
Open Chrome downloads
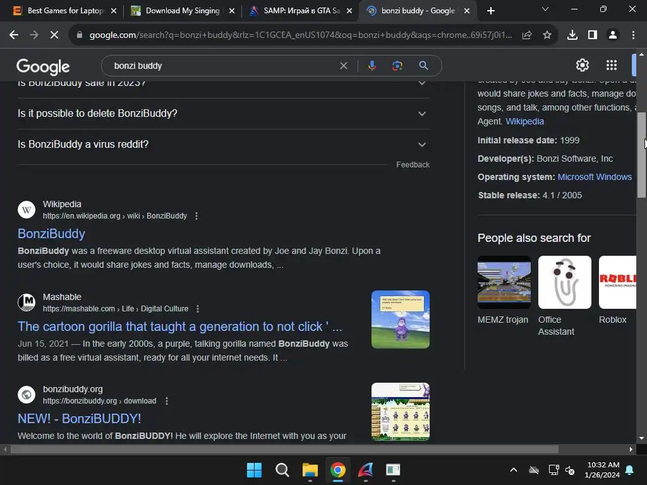572,35
